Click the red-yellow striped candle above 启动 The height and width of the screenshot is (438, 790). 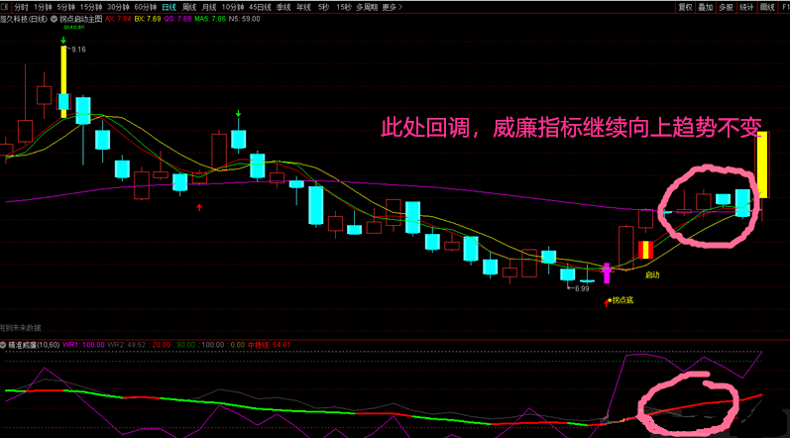pyautogui.click(x=645, y=250)
